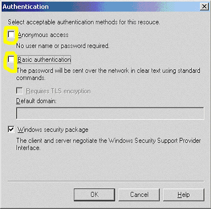Image resolution: width=211 pixels, height=209 pixels.
Task: Enable the Anonymous access checkbox
Action: point(11,35)
